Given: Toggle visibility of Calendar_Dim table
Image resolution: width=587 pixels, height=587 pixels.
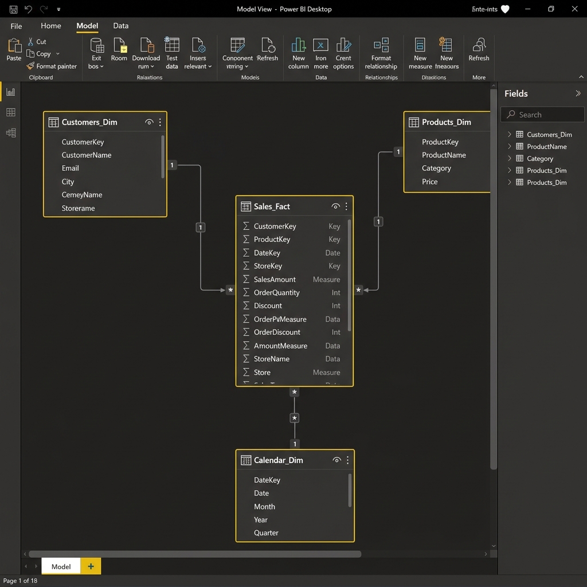Looking at the screenshot, I should pyautogui.click(x=336, y=460).
